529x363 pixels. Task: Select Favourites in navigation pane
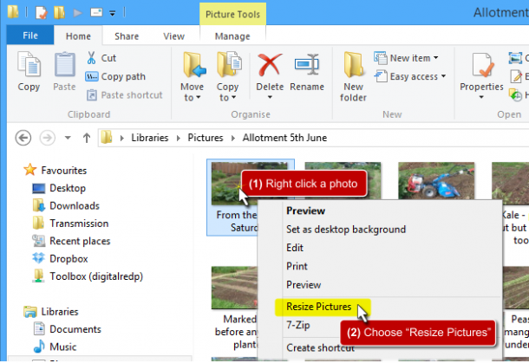coord(64,170)
